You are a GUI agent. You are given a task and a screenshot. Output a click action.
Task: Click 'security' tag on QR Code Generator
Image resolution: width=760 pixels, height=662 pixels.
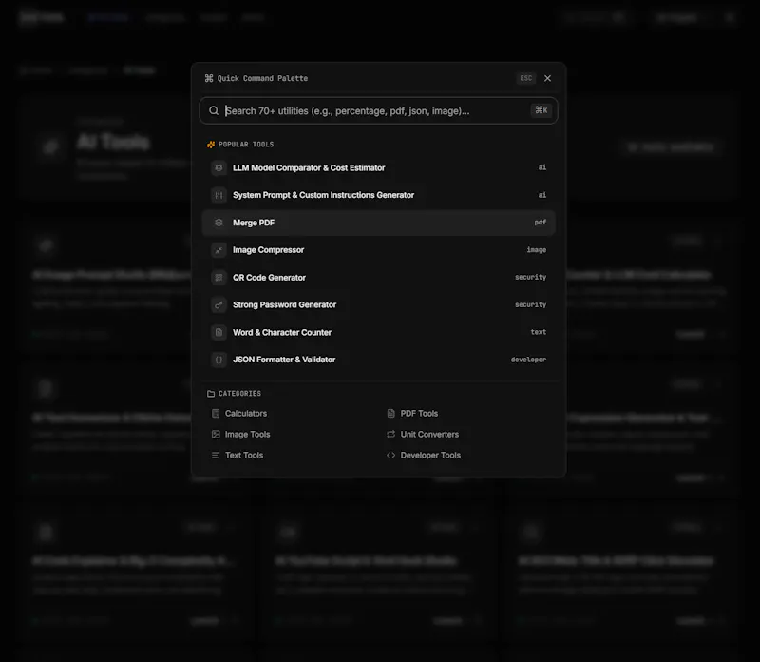click(530, 277)
